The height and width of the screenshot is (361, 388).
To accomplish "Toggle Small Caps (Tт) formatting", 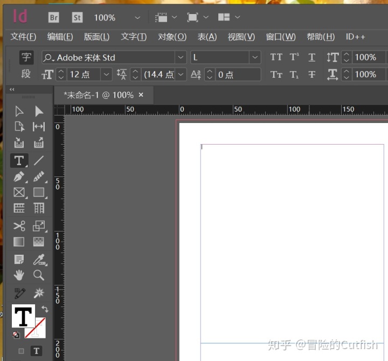I will point(276,74).
